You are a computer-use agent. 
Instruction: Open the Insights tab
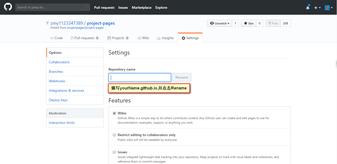[165, 38]
